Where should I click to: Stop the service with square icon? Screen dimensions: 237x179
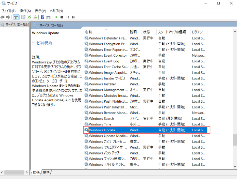click(x=62, y=17)
